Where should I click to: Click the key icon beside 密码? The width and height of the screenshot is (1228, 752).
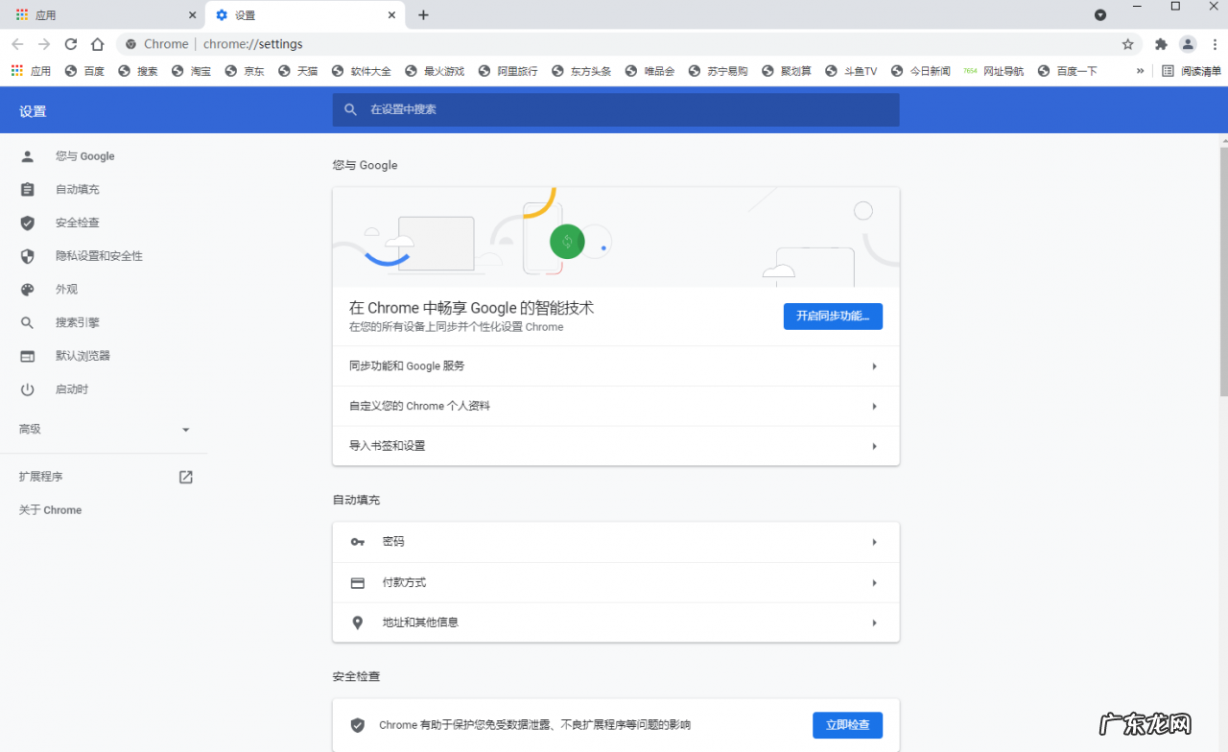click(x=358, y=541)
